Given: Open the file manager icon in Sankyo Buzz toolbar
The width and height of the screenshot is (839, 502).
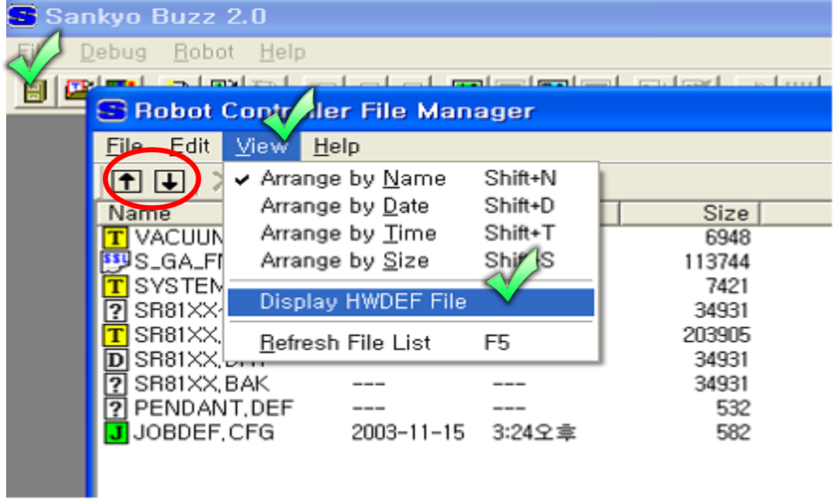Looking at the screenshot, I should click(x=34, y=91).
